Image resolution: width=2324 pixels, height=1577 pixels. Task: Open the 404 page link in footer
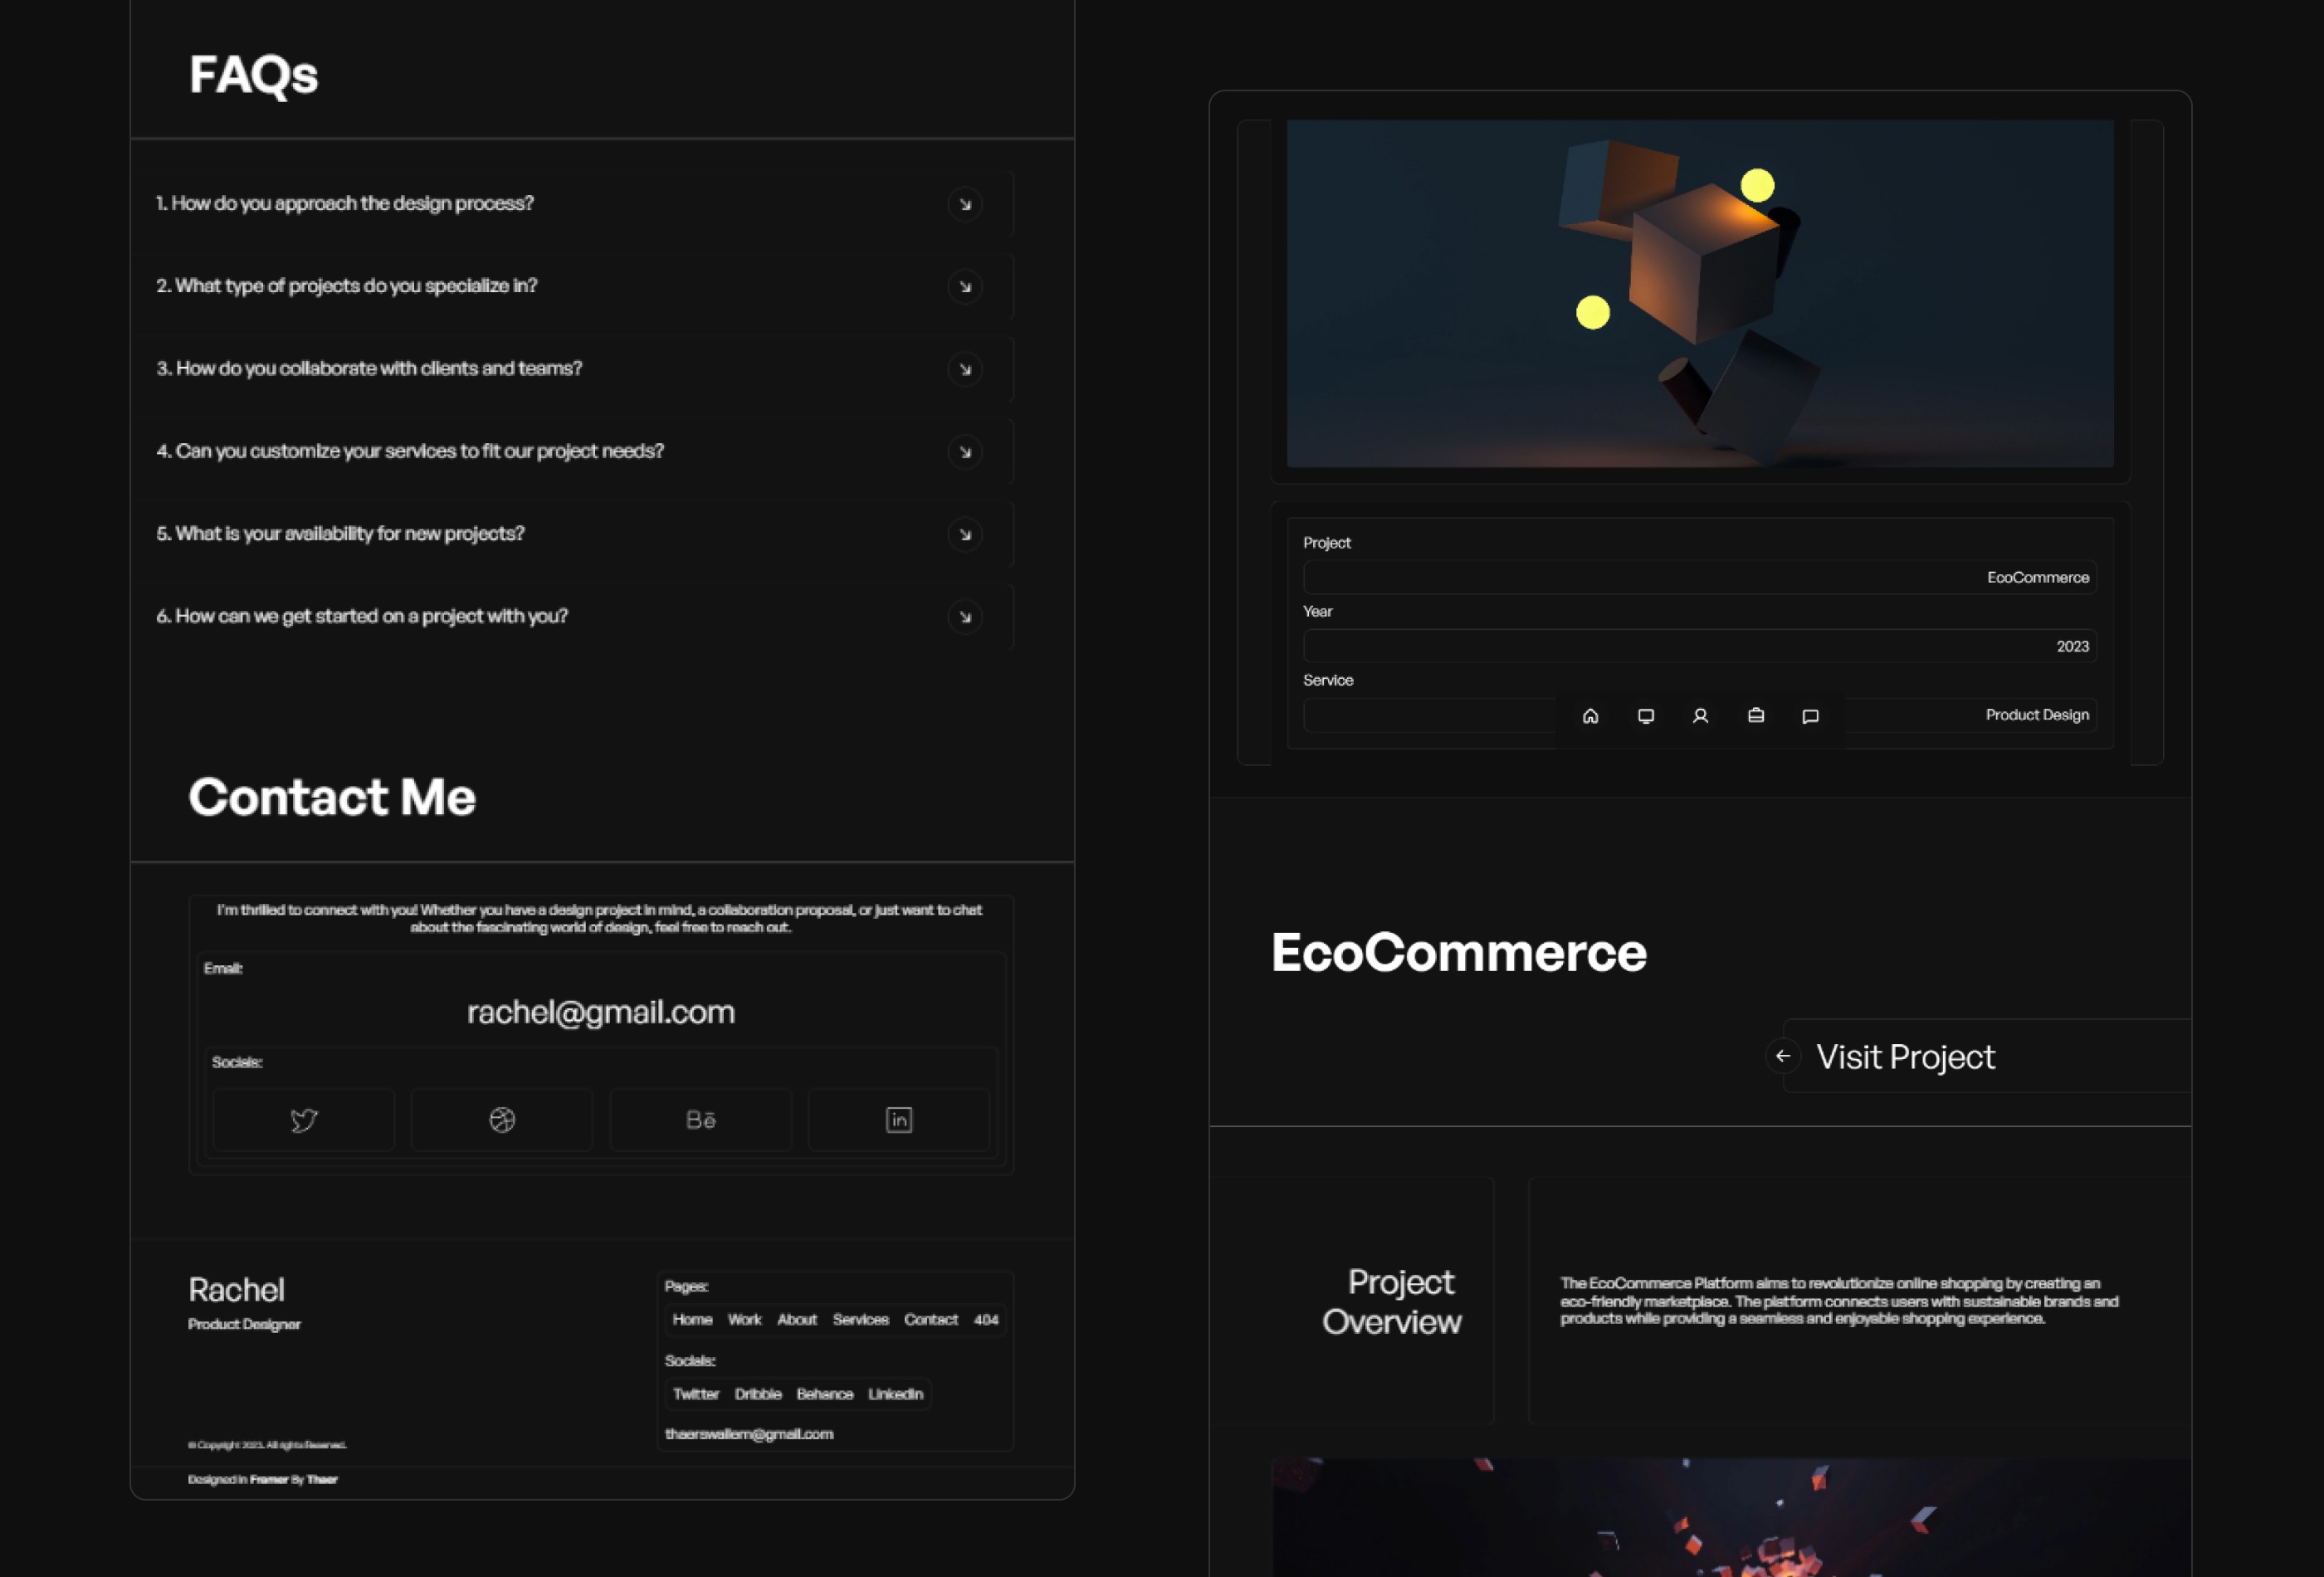[x=985, y=1319]
